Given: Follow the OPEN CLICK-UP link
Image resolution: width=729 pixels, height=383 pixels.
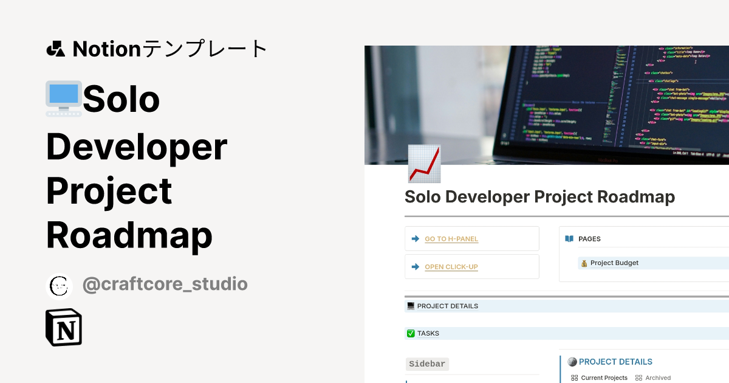Looking at the screenshot, I should [451, 267].
